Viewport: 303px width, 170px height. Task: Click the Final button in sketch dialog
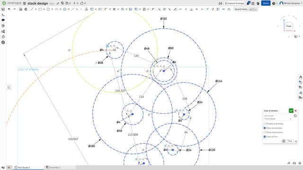tap(290, 141)
